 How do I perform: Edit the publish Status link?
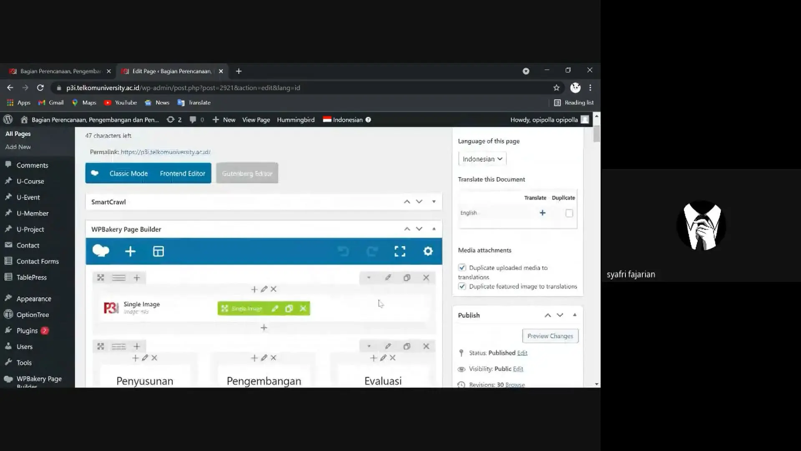(x=522, y=353)
